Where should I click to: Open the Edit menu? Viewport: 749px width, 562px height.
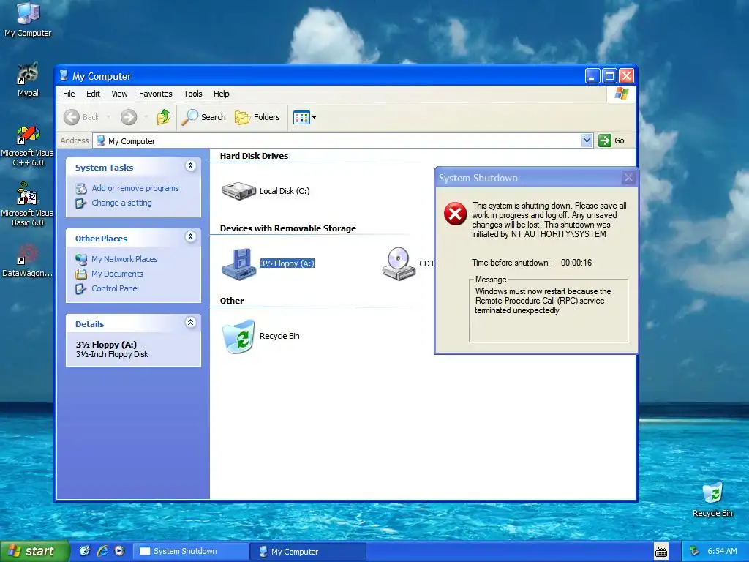(x=93, y=94)
